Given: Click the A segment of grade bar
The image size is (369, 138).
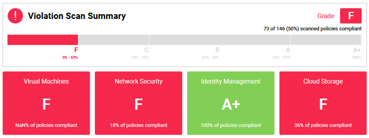Looking at the screenshot, I should pos(326,40).
